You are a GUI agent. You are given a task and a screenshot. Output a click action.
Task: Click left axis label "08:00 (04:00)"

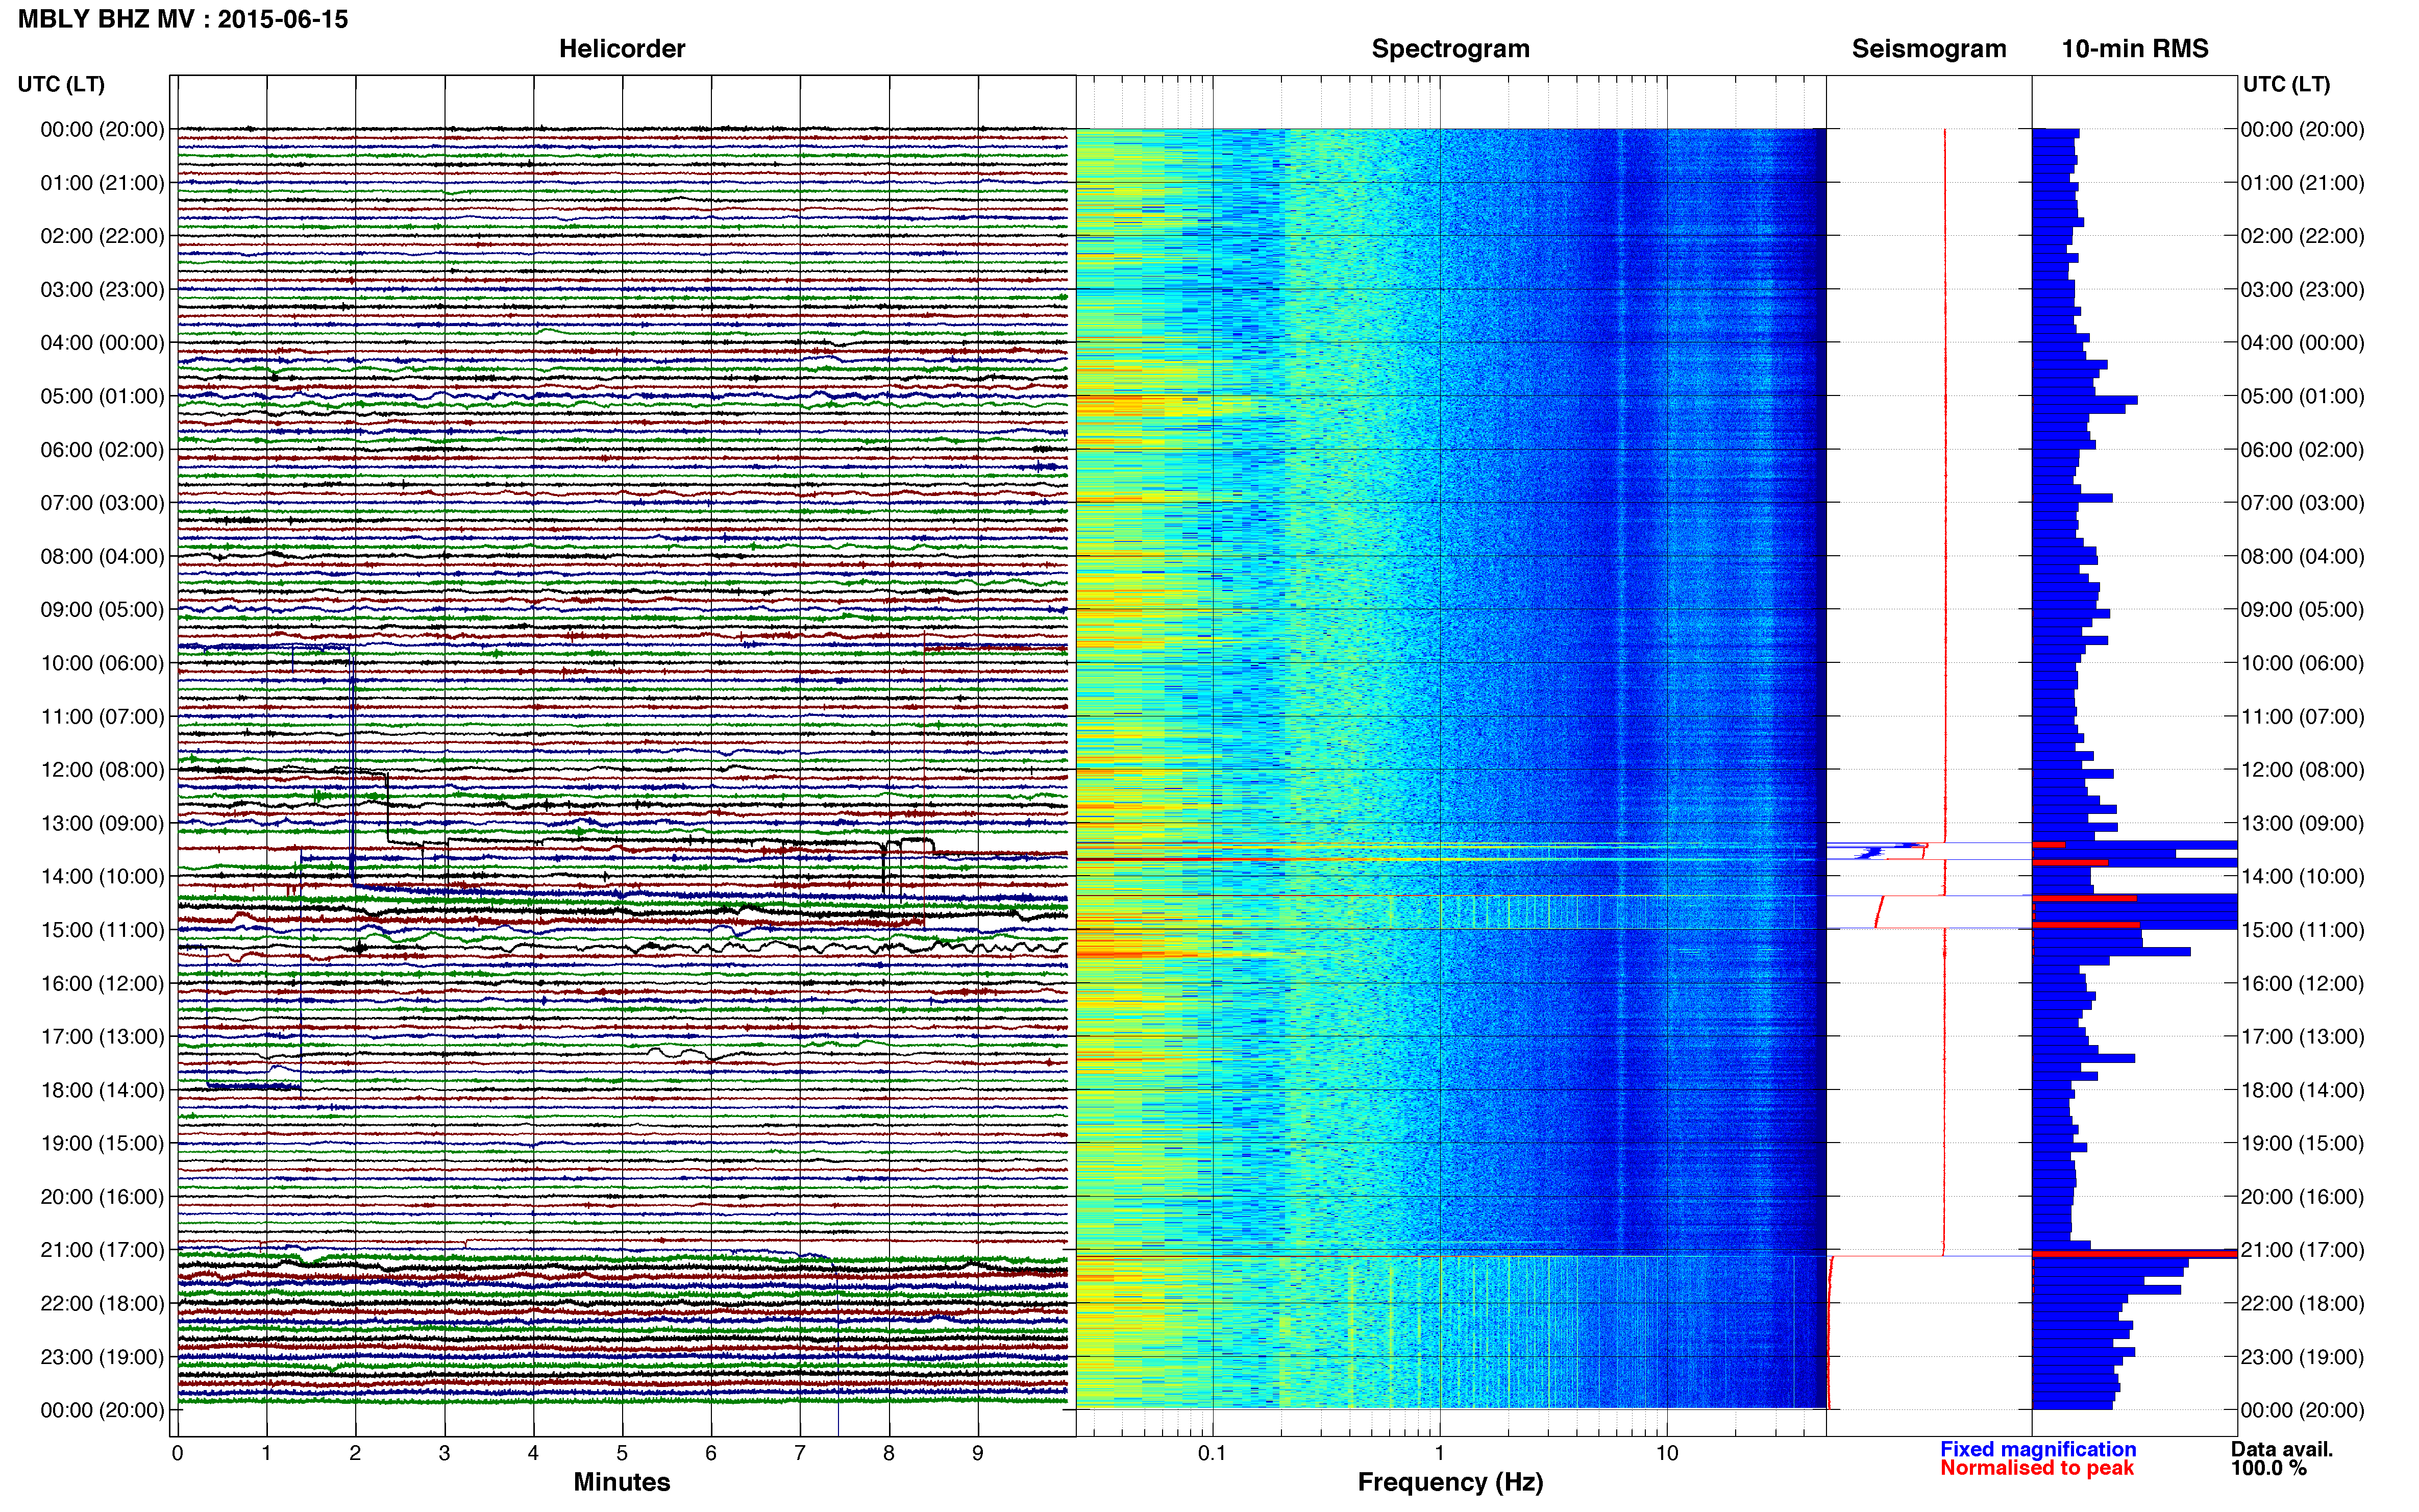pyautogui.click(x=102, y=556)
